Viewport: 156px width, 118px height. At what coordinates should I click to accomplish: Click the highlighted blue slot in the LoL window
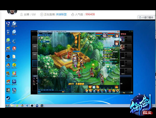coord(35,63)
